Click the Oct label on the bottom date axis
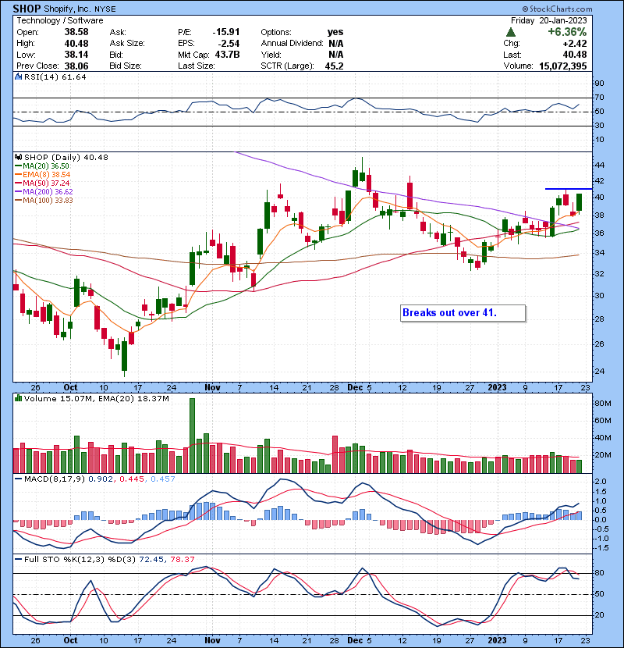Screen dimensions: 624x648 pyautogui.click(x=70, y=640)
